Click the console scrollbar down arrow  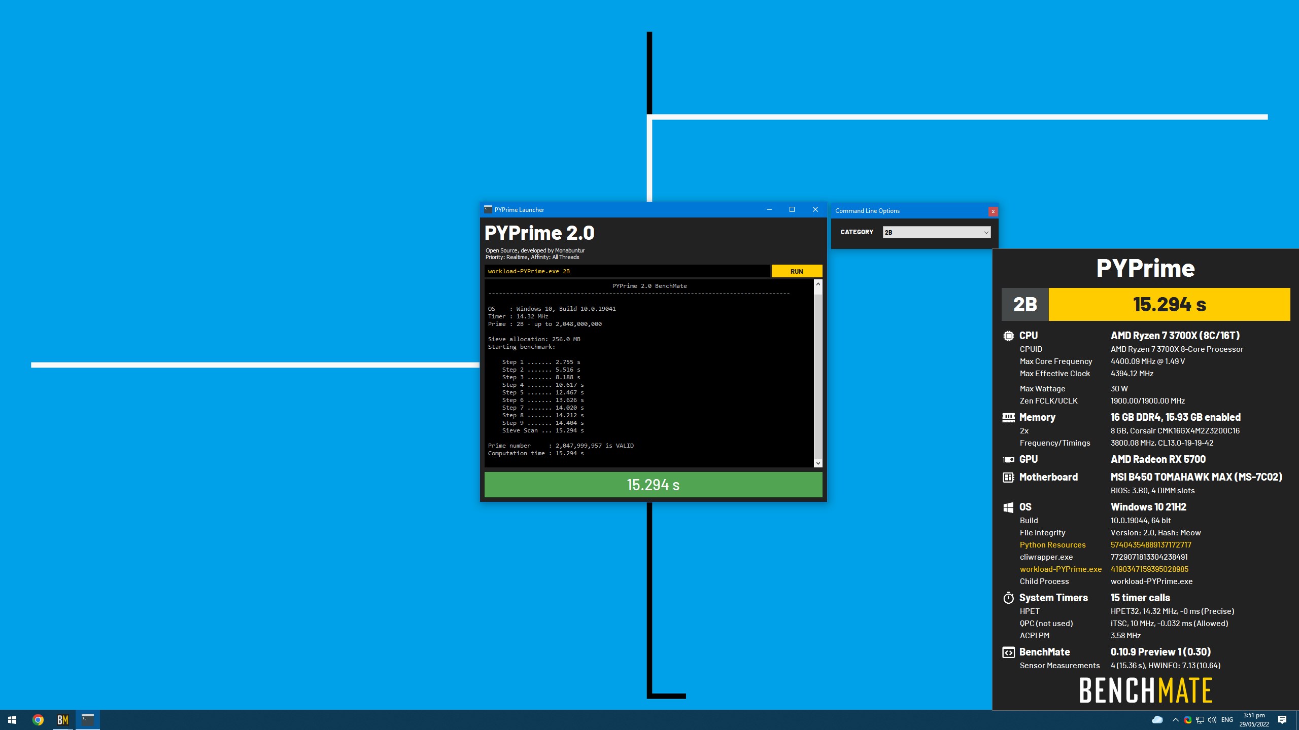click(818, 463)
